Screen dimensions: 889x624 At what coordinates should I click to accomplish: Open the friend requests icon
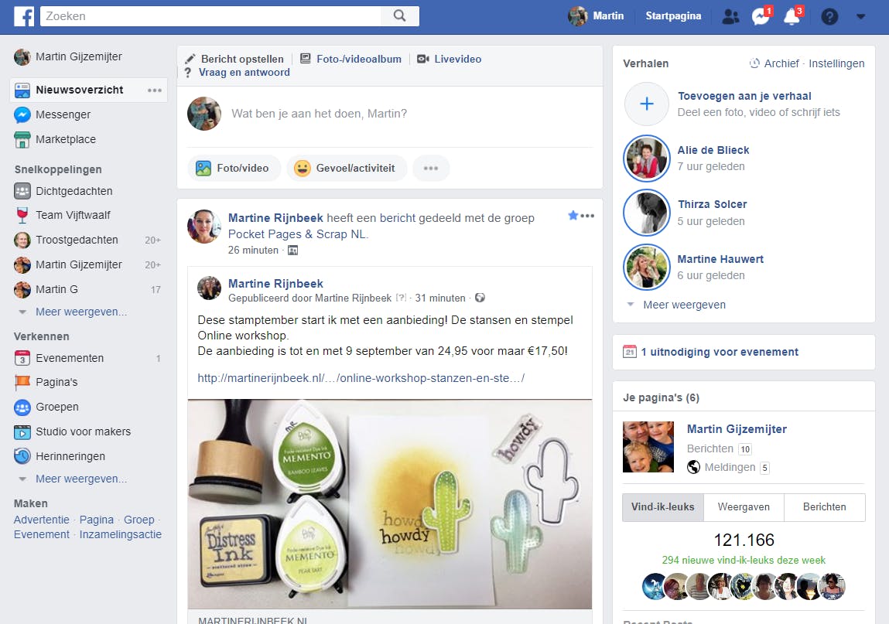coord(731,16)
